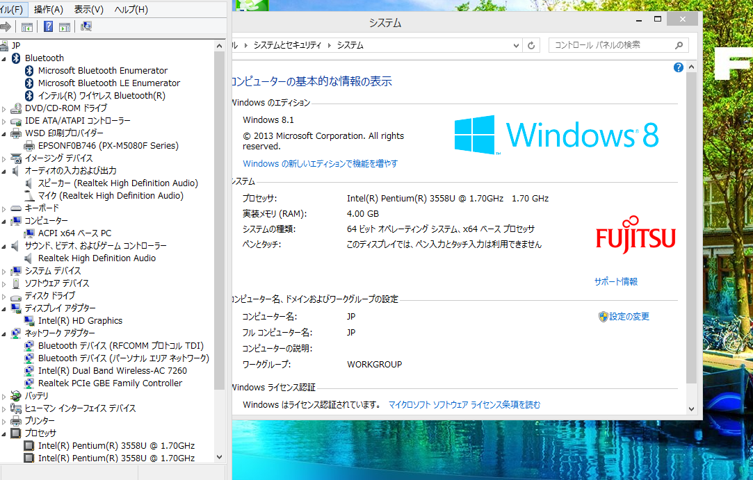The image size is (753, 480).
Task: Click the キーボード keyboard icon
Action: coord(16,208)
